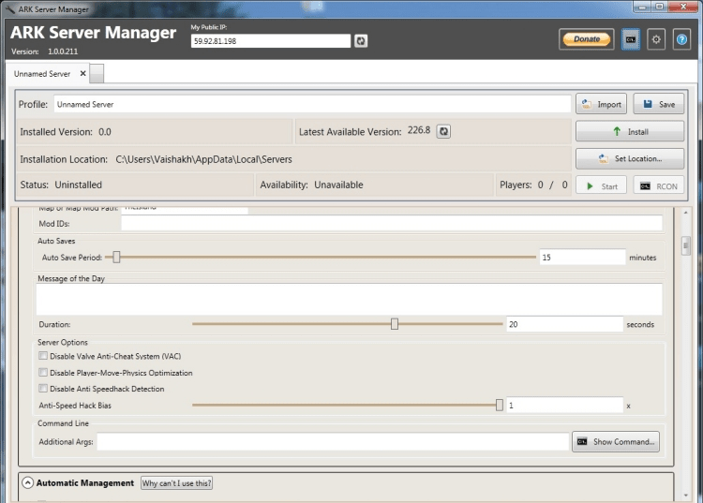
Task: Minimize the ARK Server Manager window
Action: pyautogui.click(x=642, y=7)
